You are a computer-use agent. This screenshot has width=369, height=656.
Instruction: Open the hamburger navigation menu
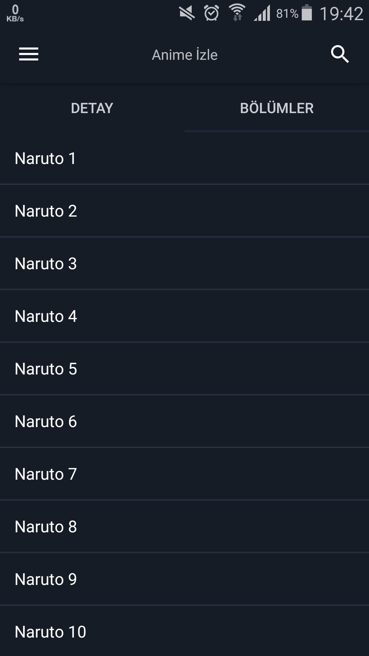29,54
